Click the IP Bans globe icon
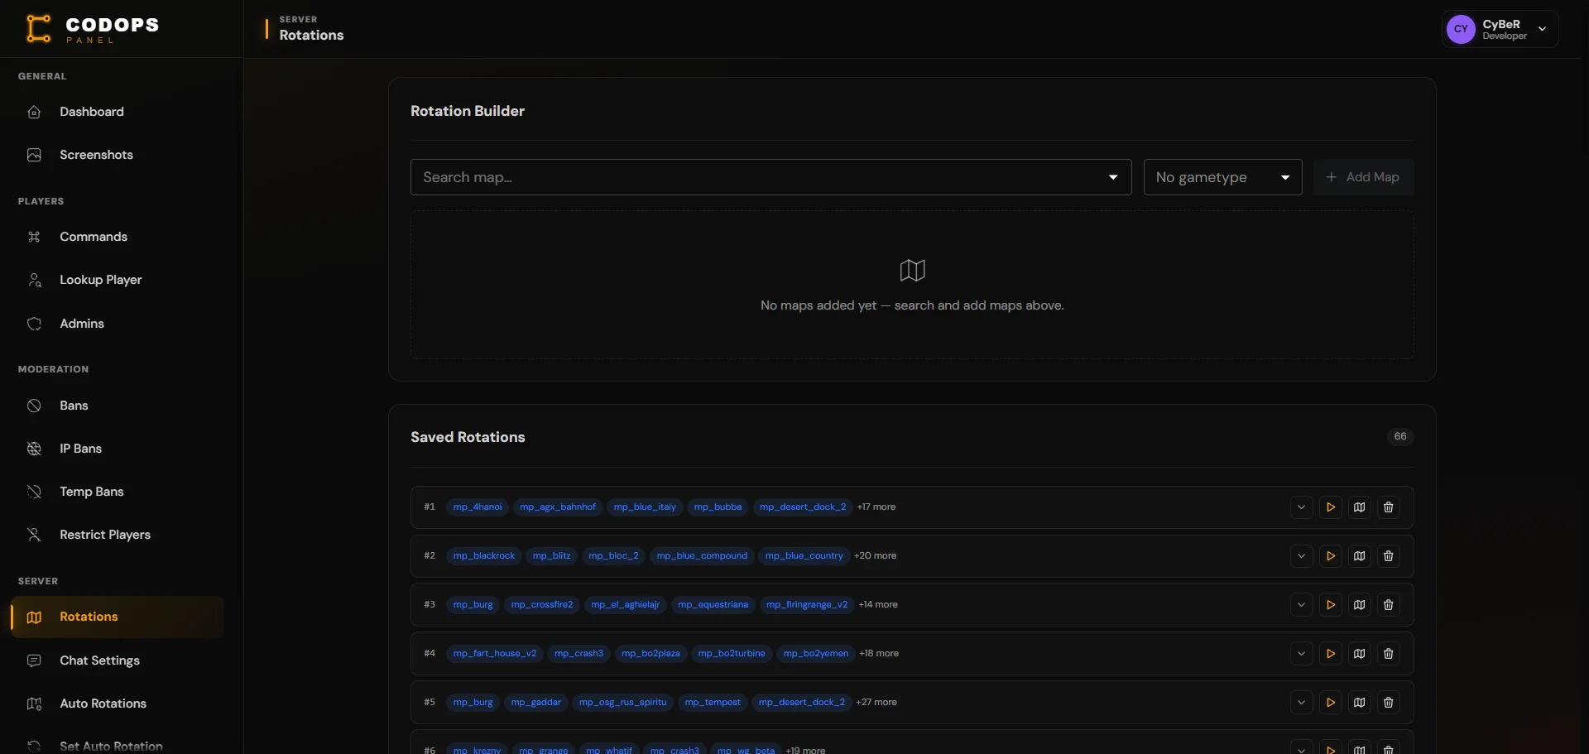Image resolution: width=1589 pixels, height=754 pixels. (34, 449)
